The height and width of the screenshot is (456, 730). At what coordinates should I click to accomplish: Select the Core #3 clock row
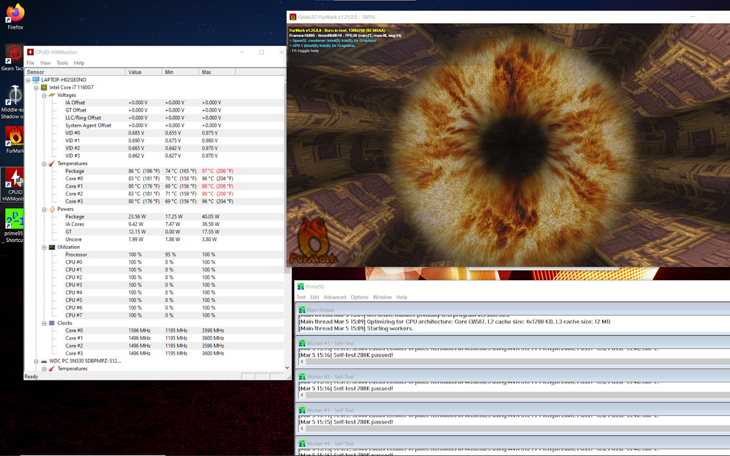154,353
